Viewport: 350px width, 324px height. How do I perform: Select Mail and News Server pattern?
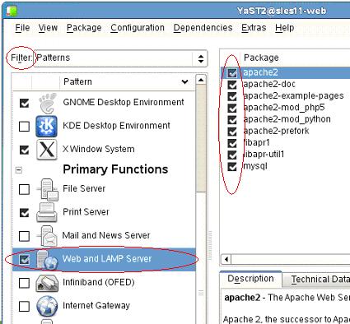pyautogui.click(x=105, y=236)
